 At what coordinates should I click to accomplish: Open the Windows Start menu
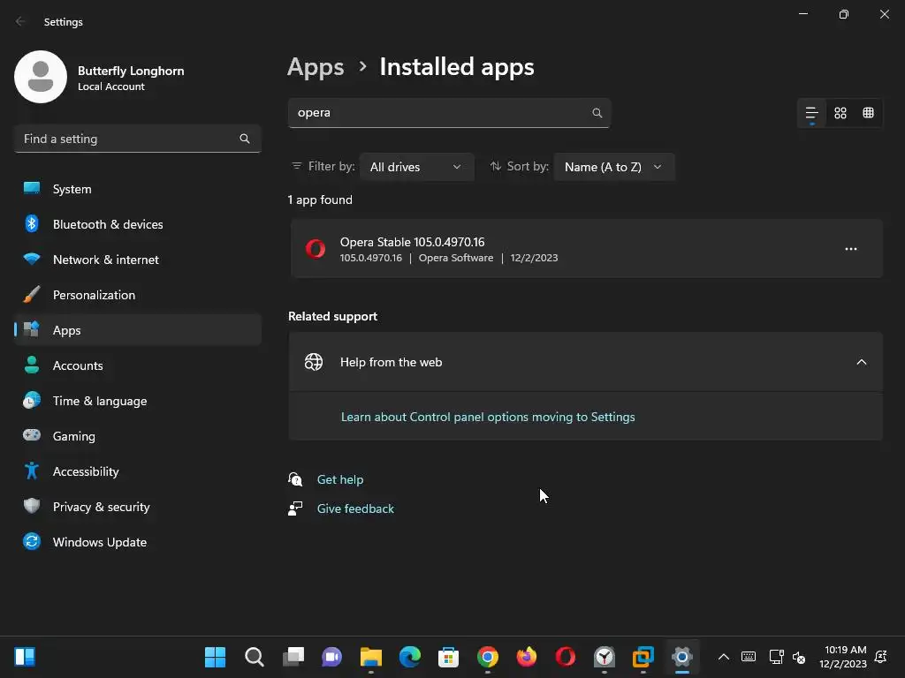(215, 657)
